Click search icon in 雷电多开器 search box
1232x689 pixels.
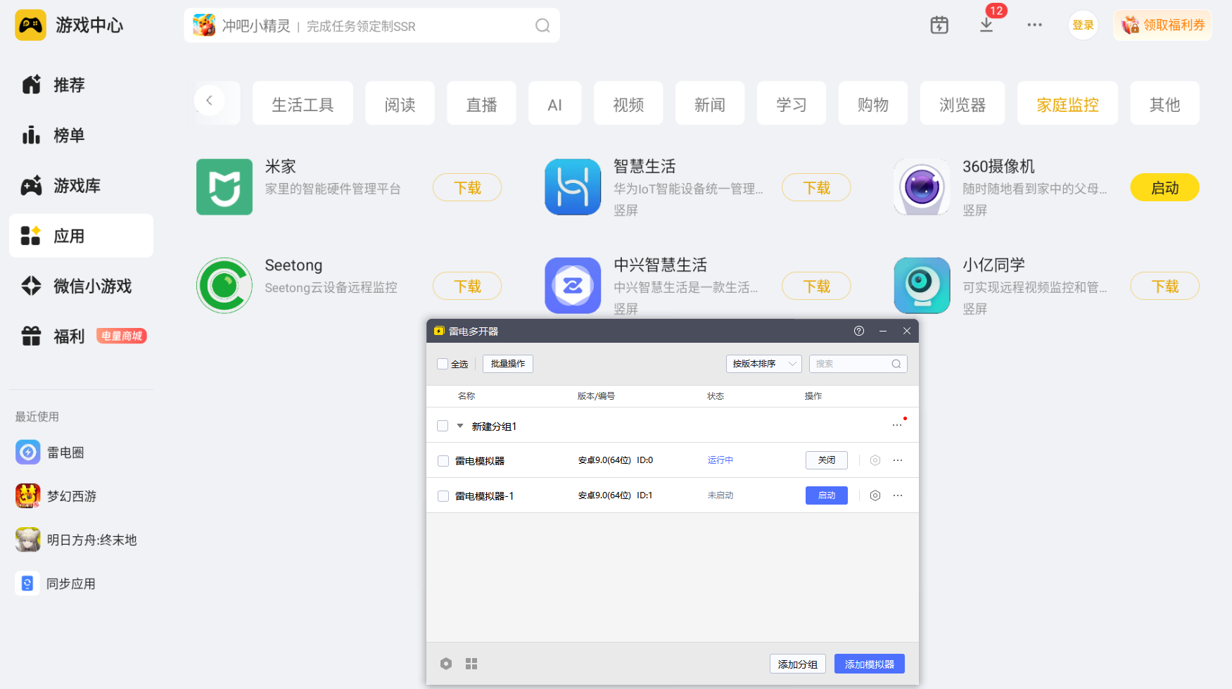pos(896,364)
